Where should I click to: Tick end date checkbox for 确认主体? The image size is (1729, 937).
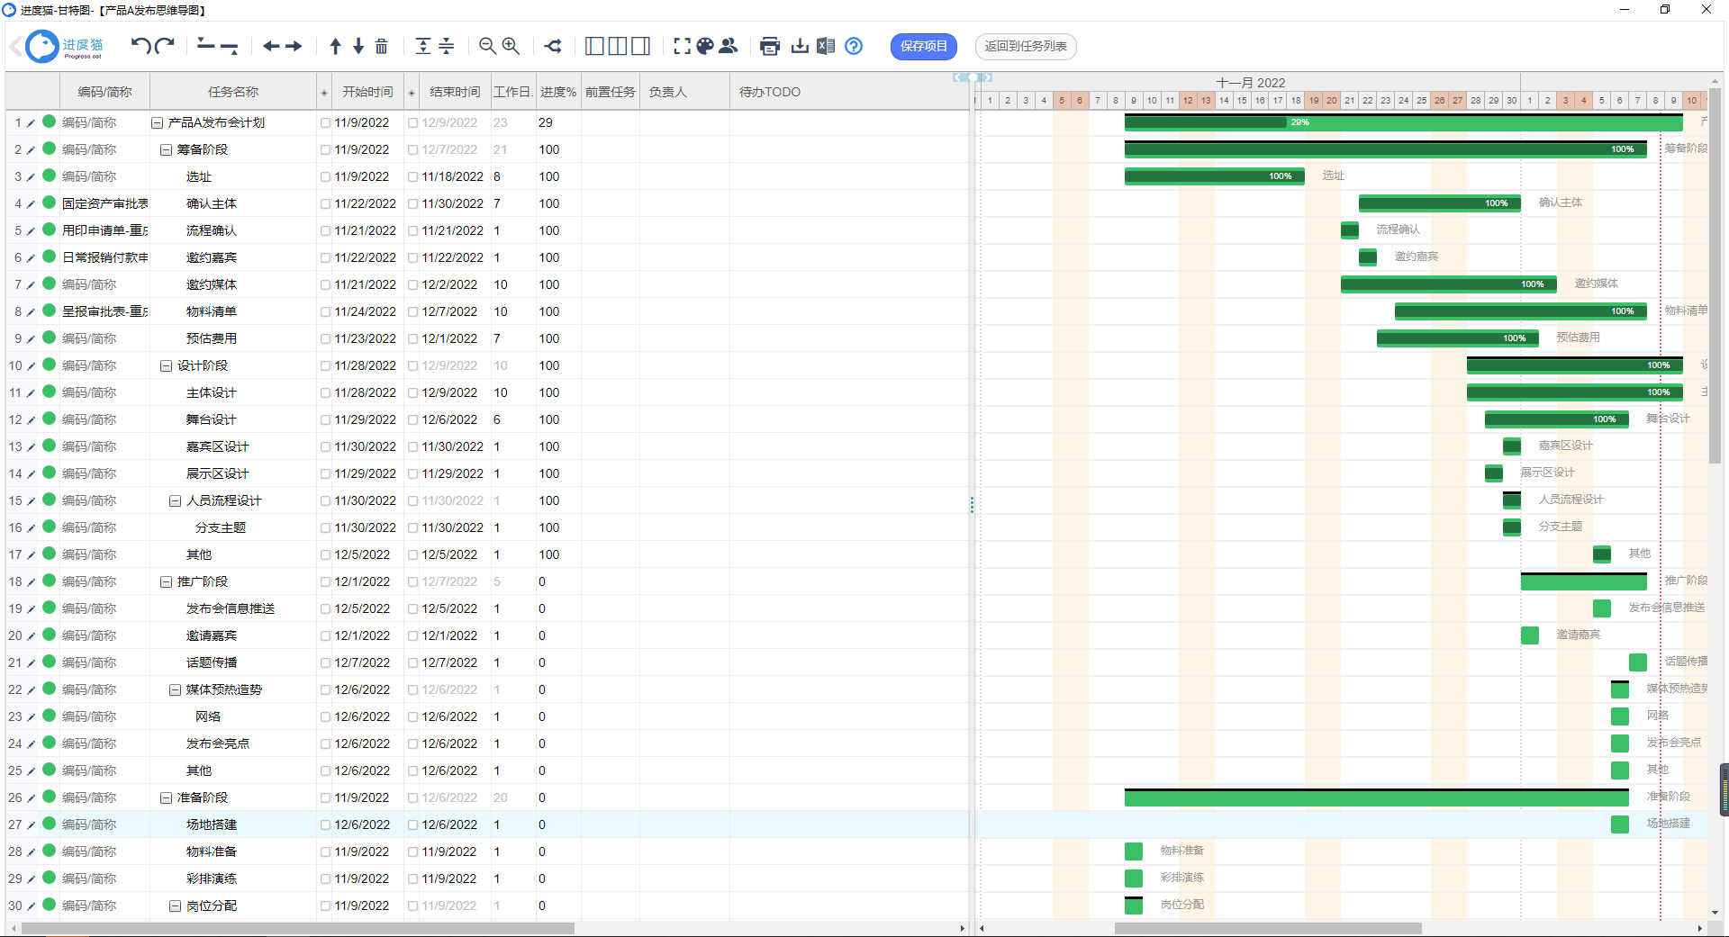(x=413, y=204)
